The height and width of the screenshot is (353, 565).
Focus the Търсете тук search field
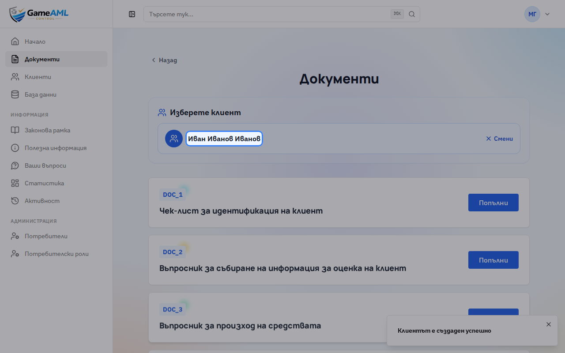point(282,14)
